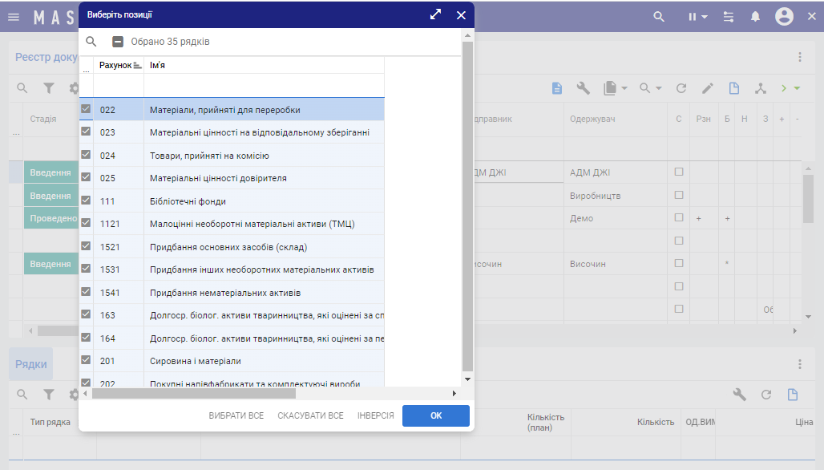824x470 pixels.
Task: Open the pause dropdown in the header
Action: click(x=698, y=16)
